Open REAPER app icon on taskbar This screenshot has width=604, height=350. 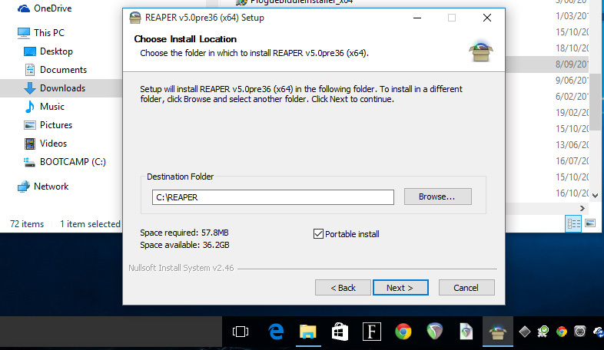tap(435, 332)
